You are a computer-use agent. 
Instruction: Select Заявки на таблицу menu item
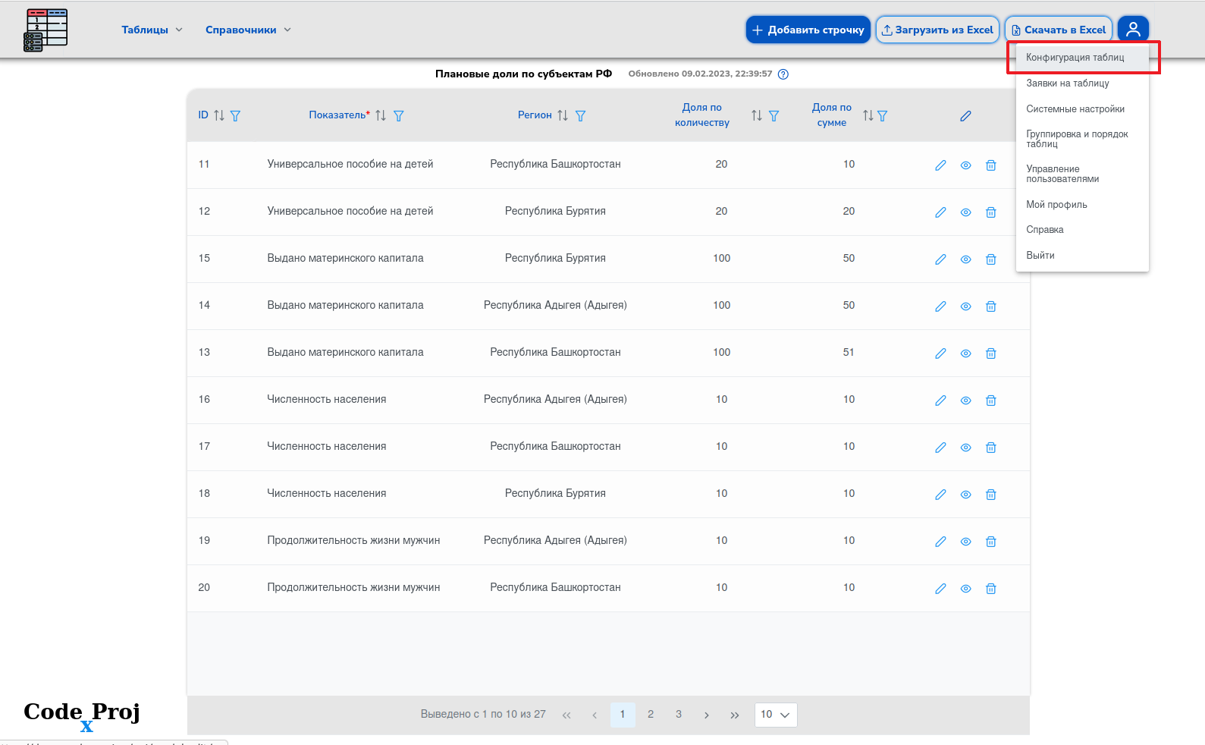click(x=1082, y=83)
